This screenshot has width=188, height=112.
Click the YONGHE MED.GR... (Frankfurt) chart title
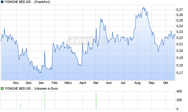tap(27, 2)
